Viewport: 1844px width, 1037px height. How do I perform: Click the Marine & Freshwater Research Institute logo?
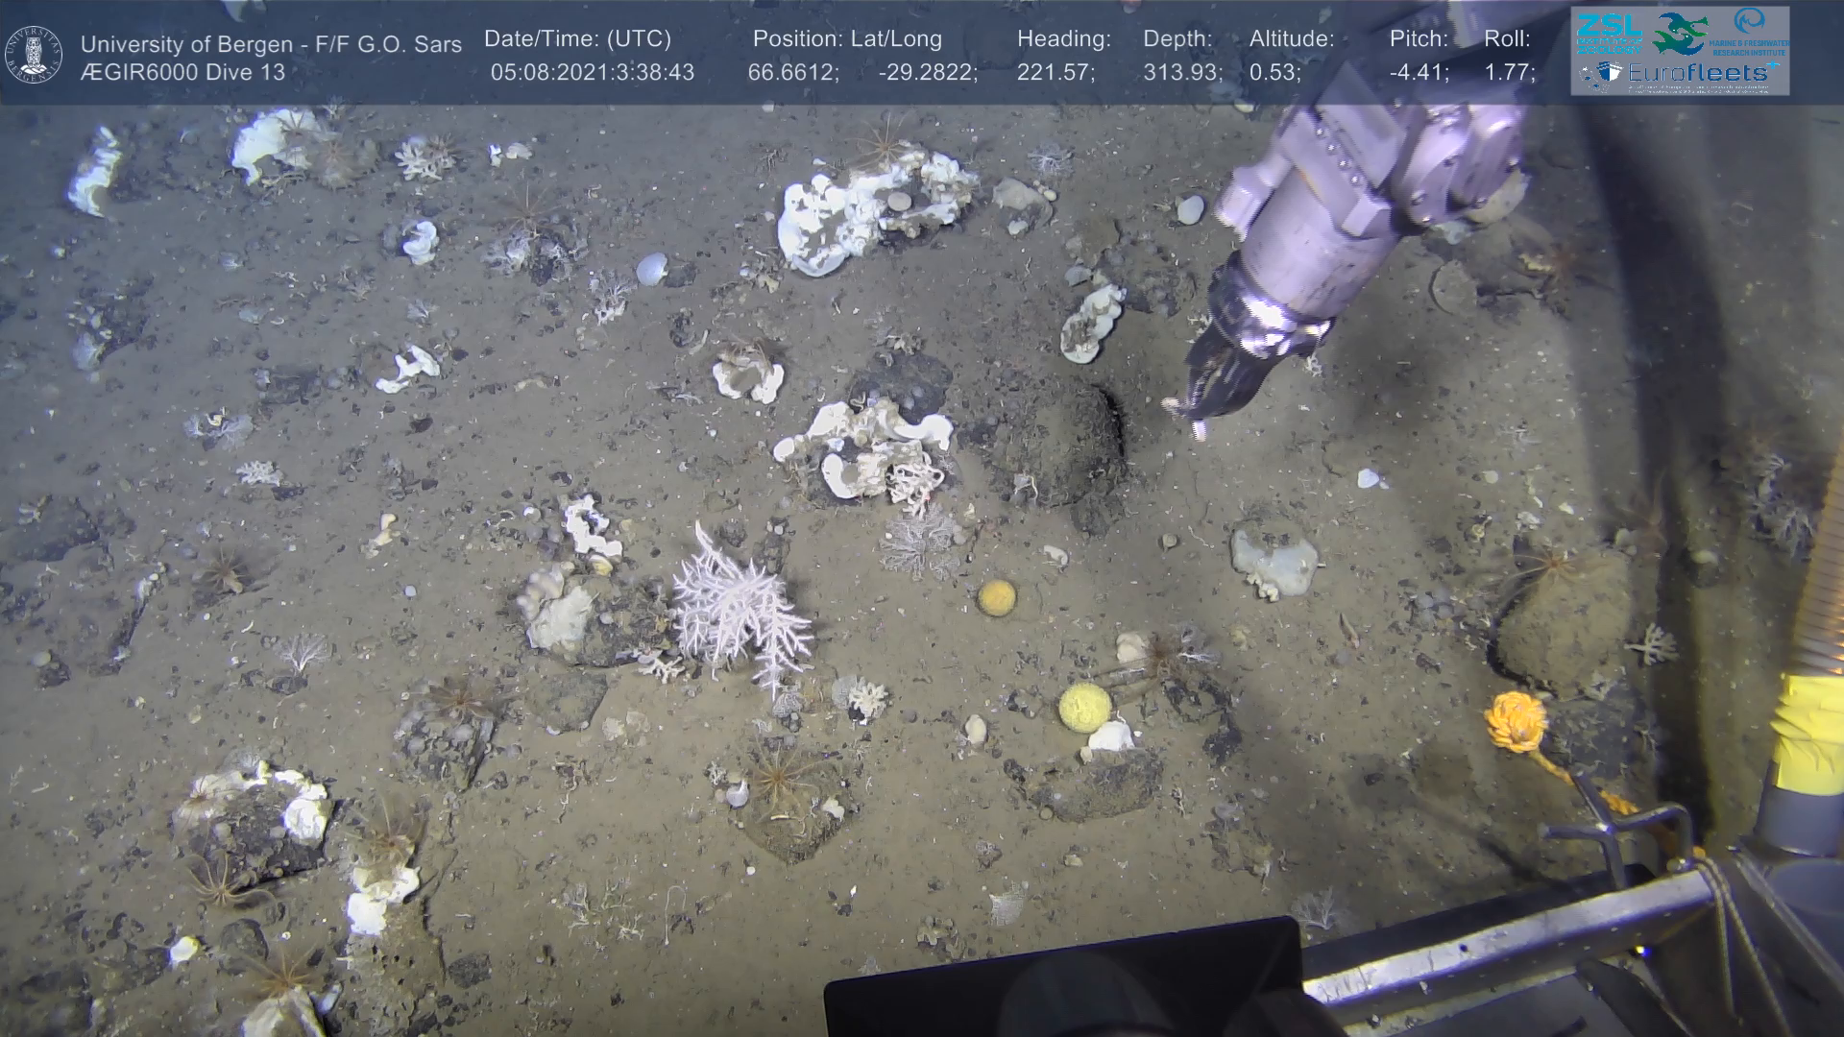pyautogui.click(x=1749, y=31)
